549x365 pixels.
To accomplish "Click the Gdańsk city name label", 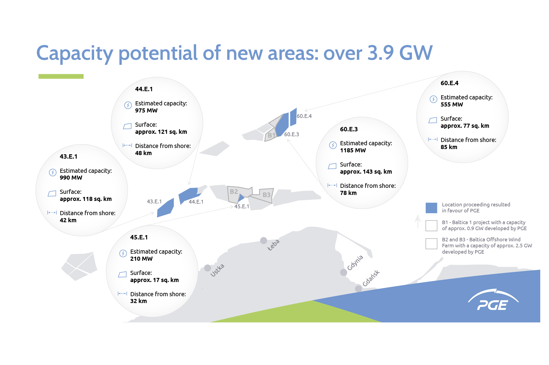I will pyautogui.click(x=371, y=278).
